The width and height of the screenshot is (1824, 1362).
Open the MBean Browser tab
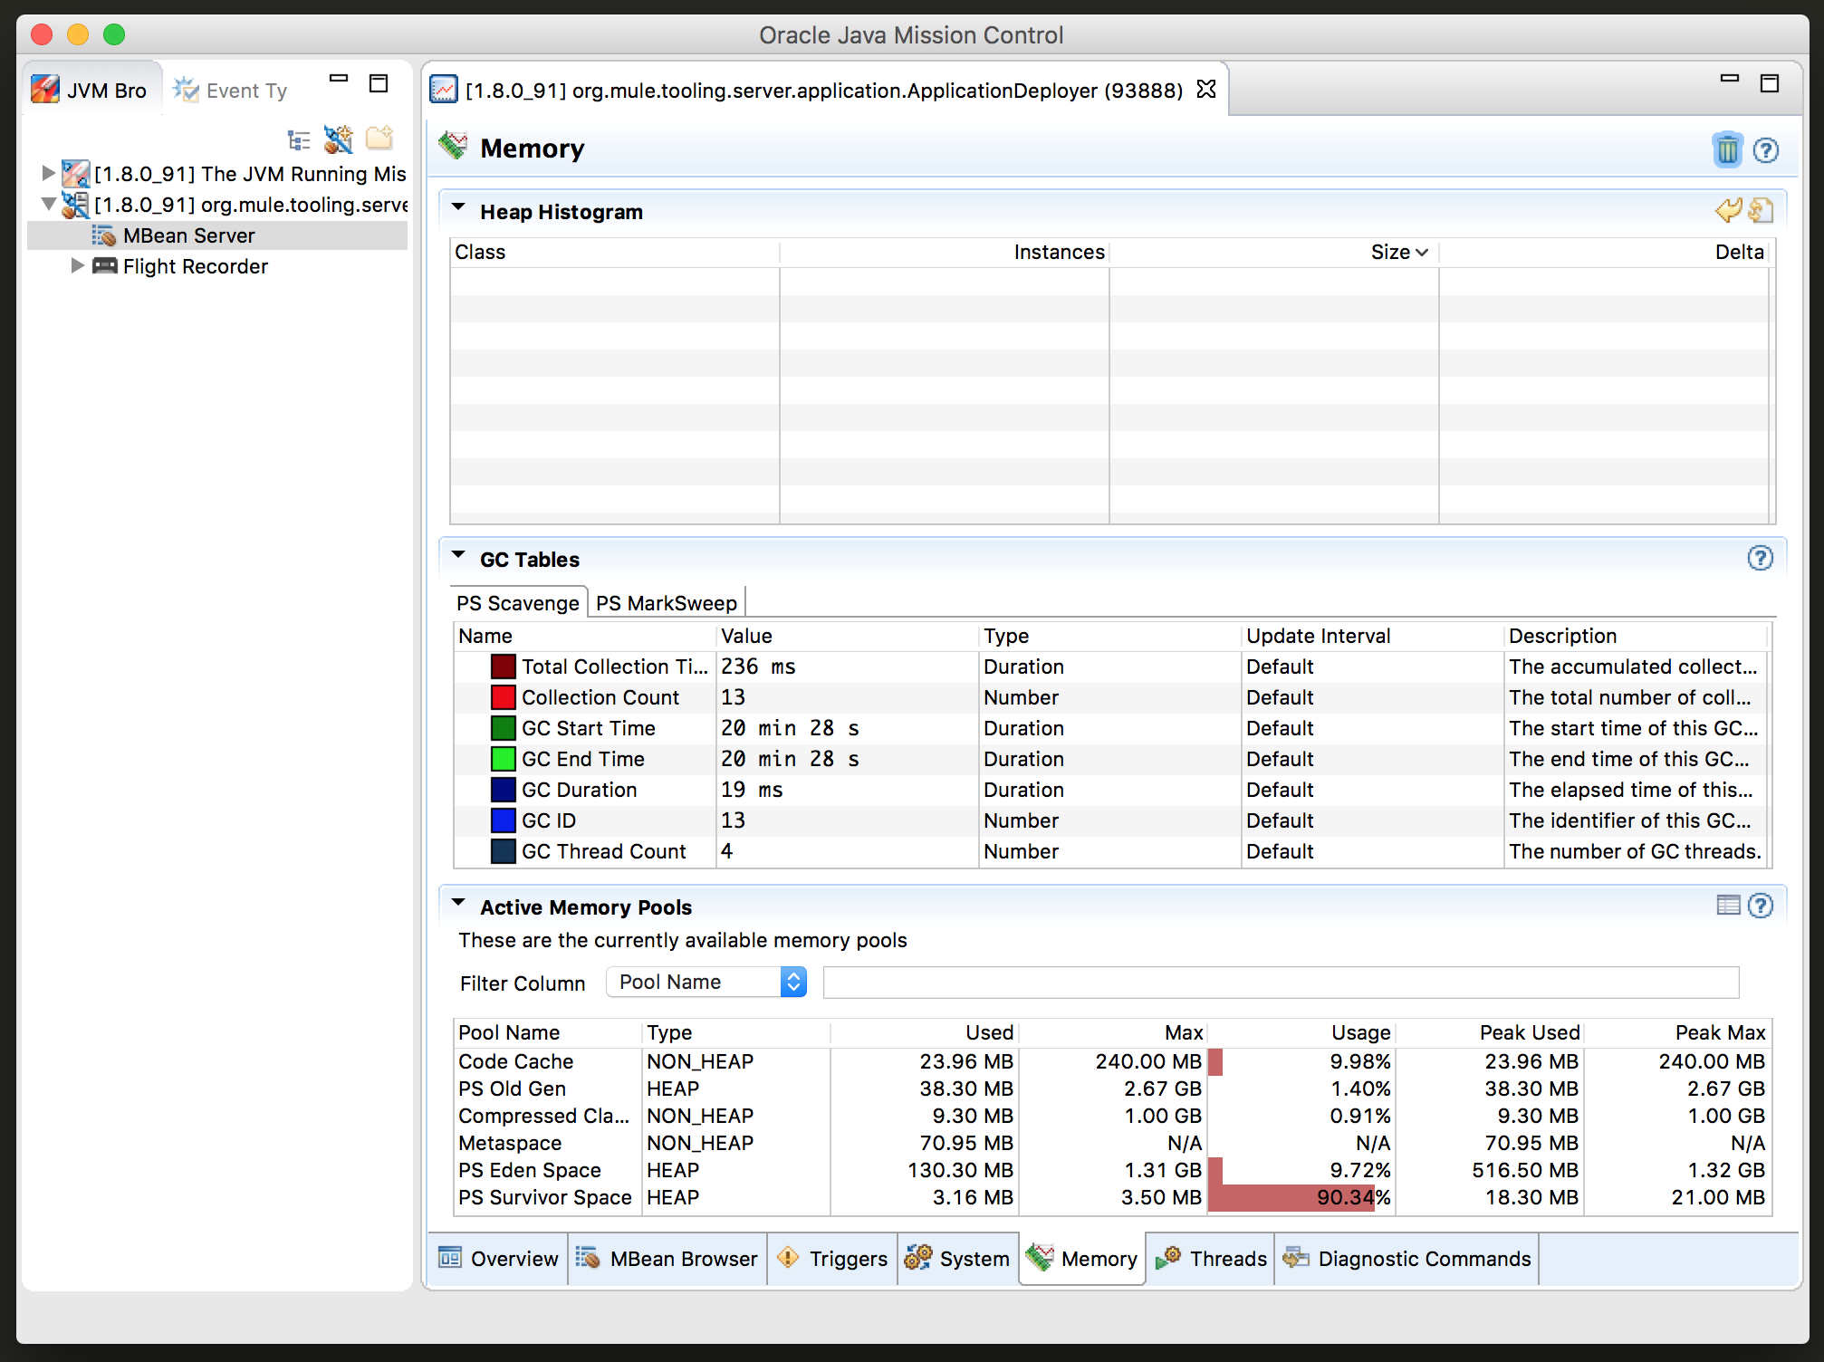(667, 1258)
